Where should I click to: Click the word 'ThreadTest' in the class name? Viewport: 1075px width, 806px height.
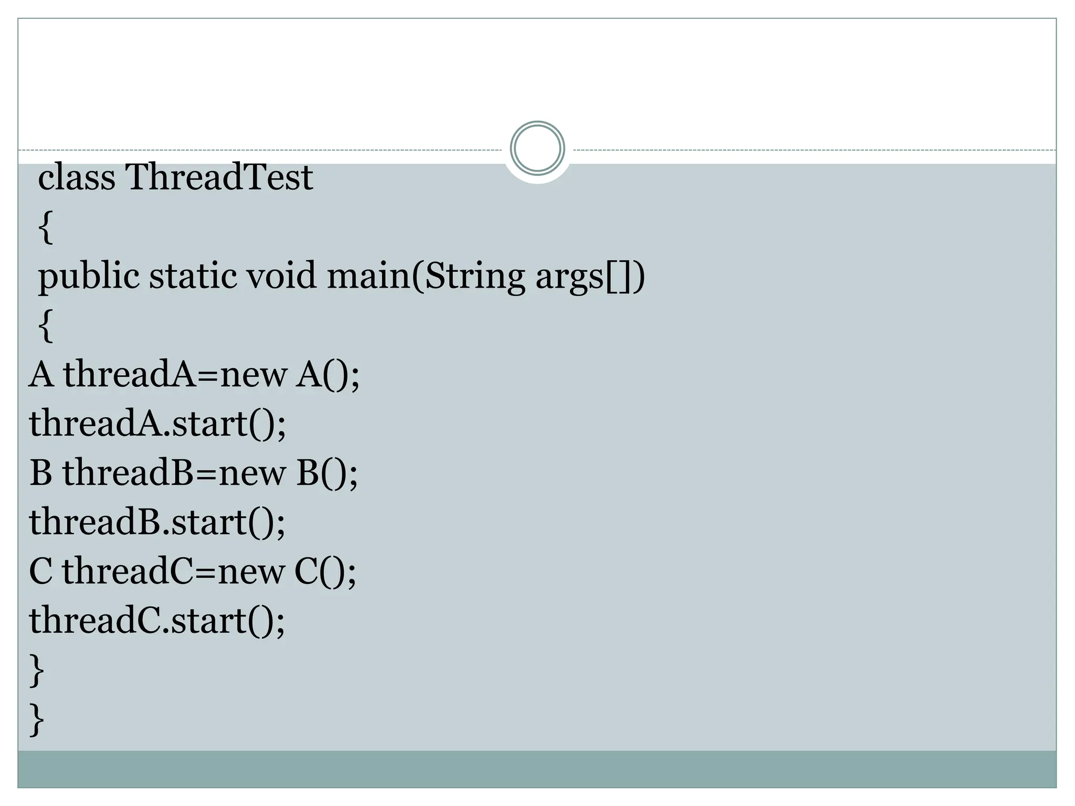[x=219, y=177]
